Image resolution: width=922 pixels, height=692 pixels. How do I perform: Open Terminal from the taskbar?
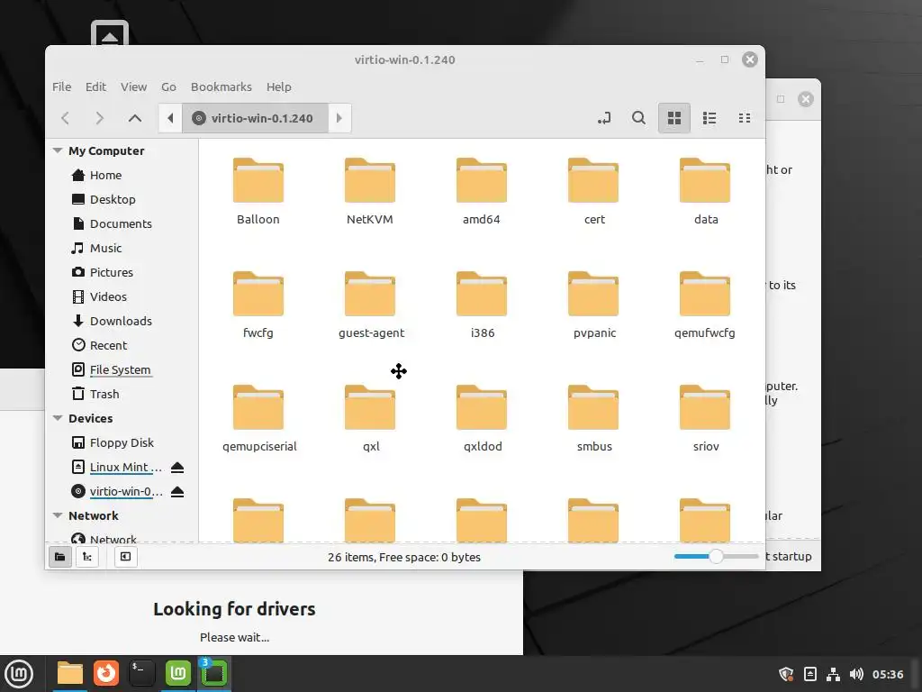click(141, 673)
